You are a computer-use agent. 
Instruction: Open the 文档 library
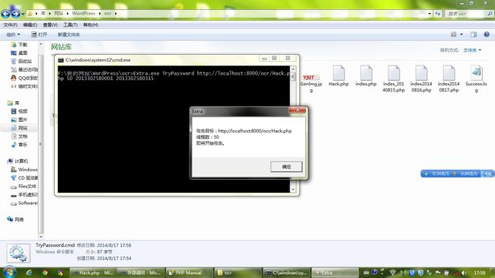[20, 136]
